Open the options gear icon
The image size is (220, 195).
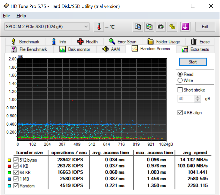point(172,27)
